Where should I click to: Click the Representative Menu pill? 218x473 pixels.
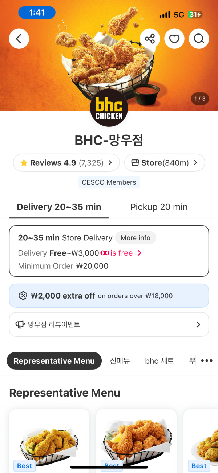[x=54, y=360]
